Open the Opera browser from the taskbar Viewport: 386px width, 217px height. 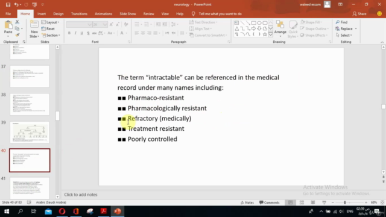62,212
